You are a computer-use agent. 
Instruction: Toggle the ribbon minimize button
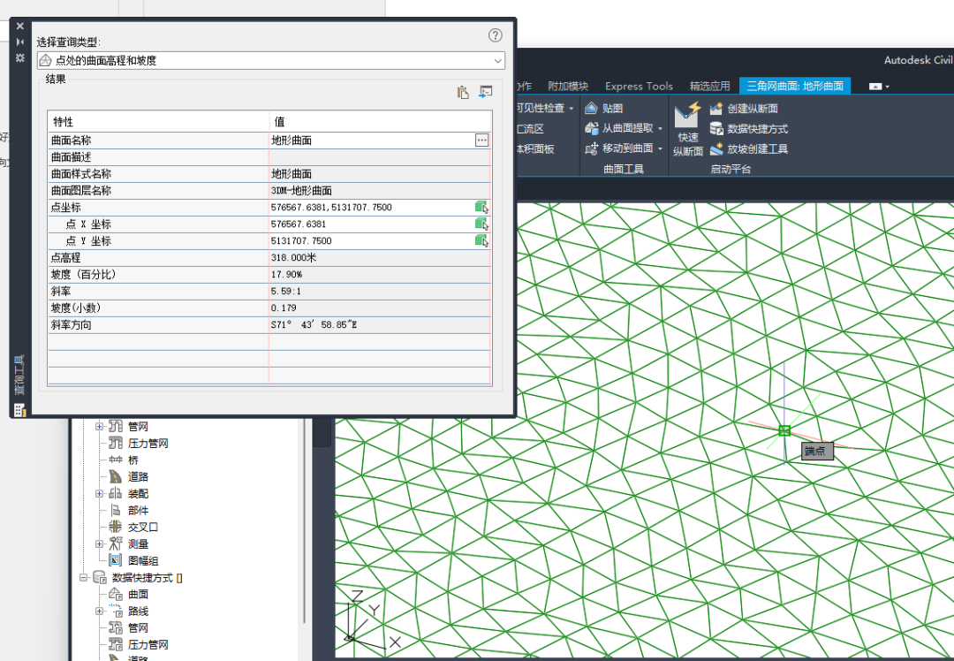tap(874, 87)
